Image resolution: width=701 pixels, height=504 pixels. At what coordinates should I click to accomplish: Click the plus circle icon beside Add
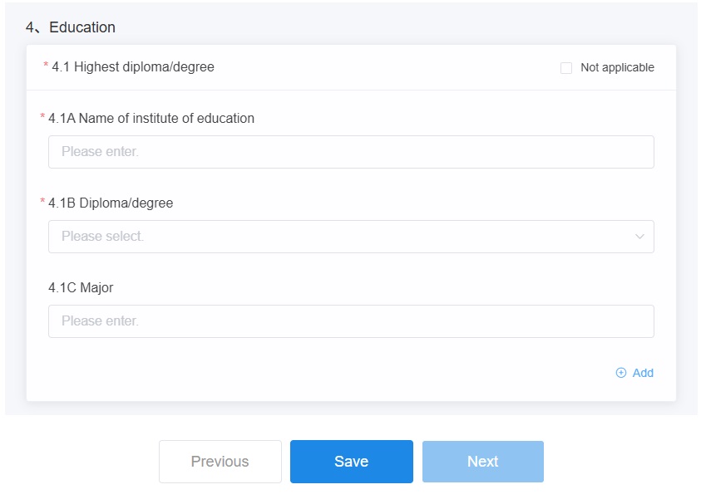tap(620, 373)
